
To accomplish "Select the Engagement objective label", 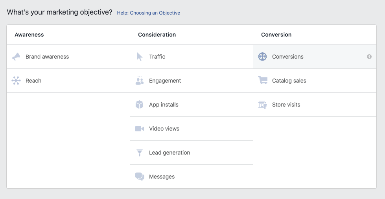I will [x=165, y=81].
